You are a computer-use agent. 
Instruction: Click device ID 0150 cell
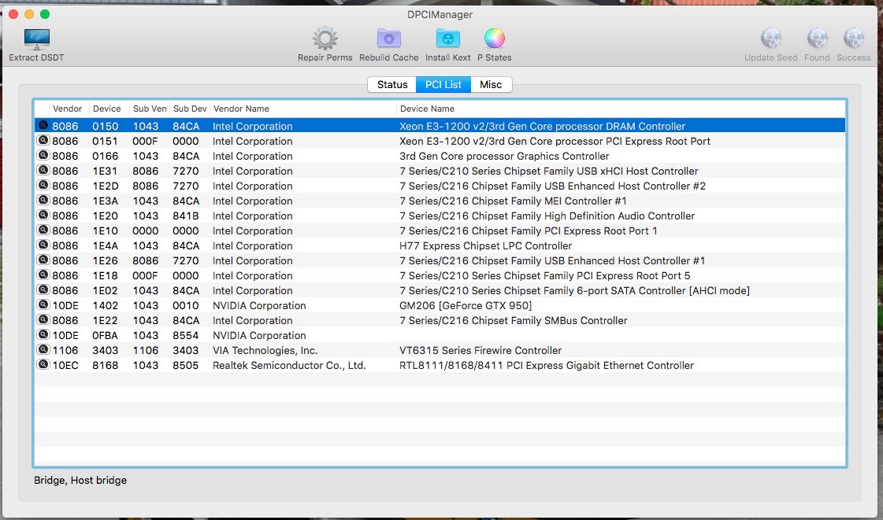[106, 126]
